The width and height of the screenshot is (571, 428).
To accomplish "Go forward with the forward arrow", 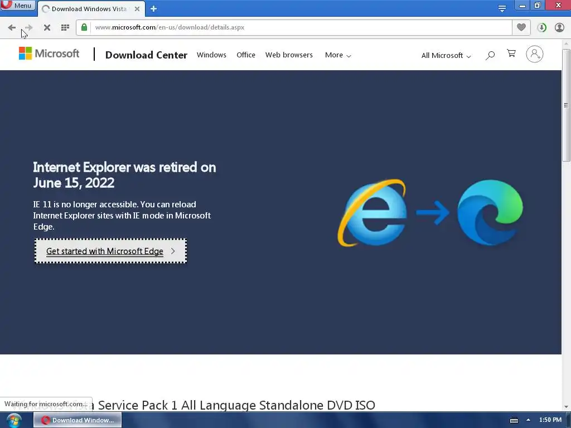I will pos(29,27).
